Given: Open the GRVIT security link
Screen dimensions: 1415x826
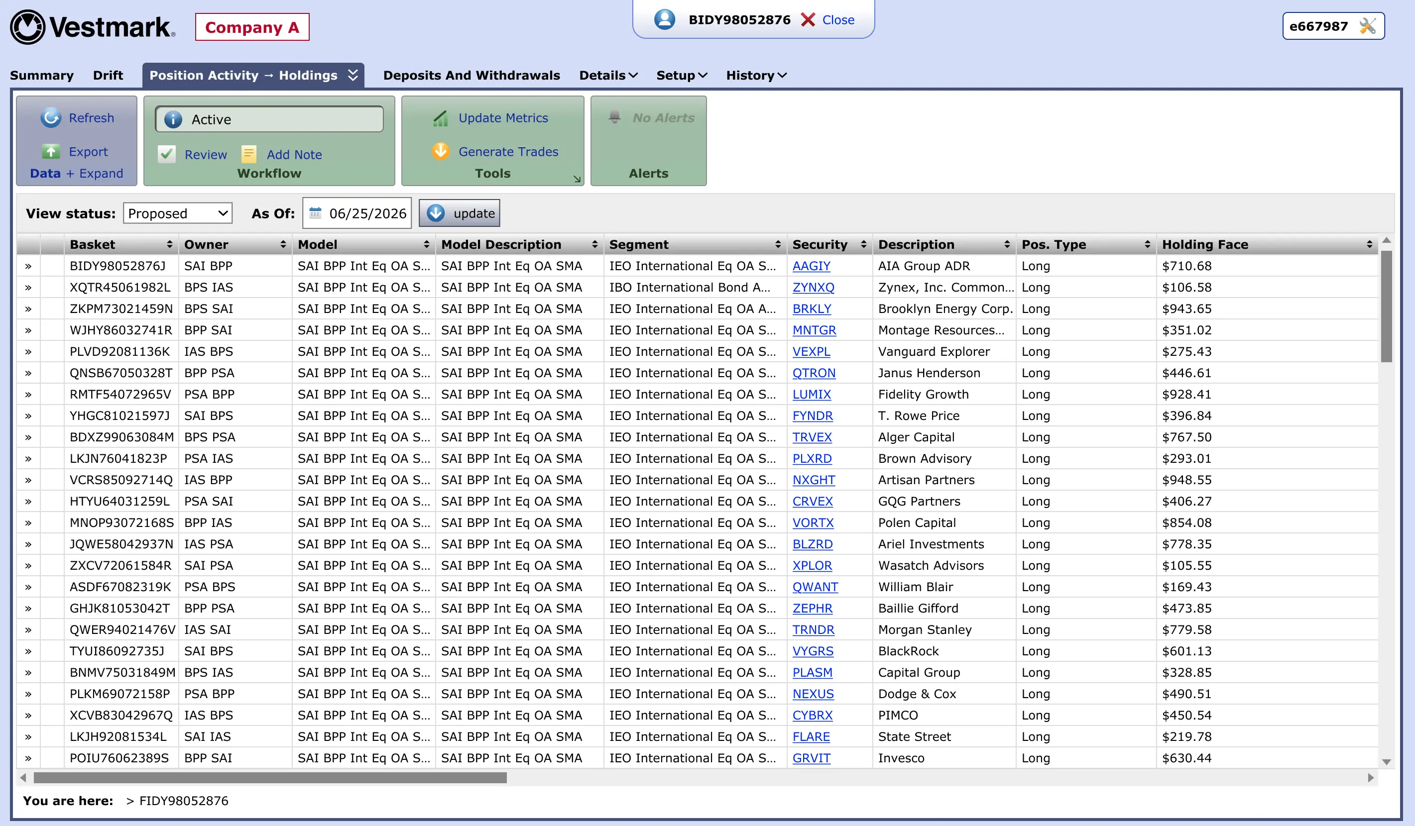Looking at the screenshot, I should pos(812,758).
